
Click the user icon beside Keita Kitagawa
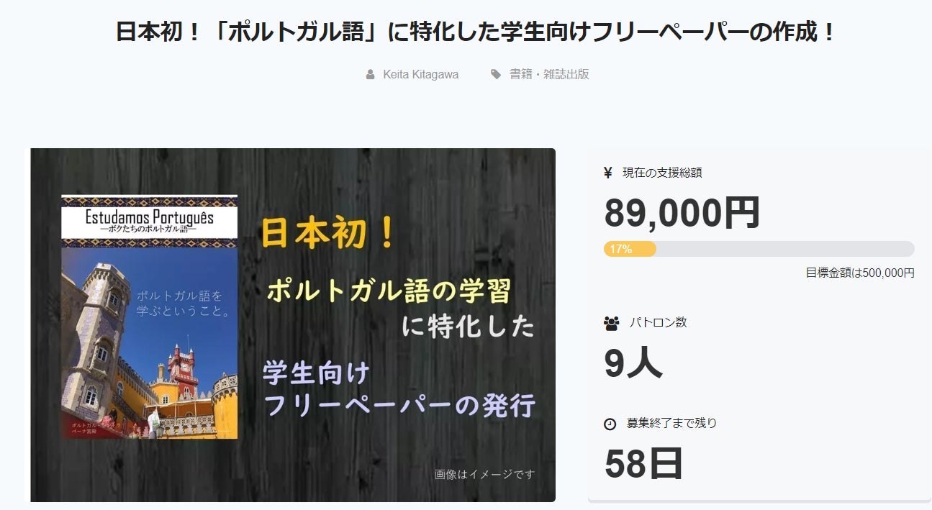click(371, 74)
